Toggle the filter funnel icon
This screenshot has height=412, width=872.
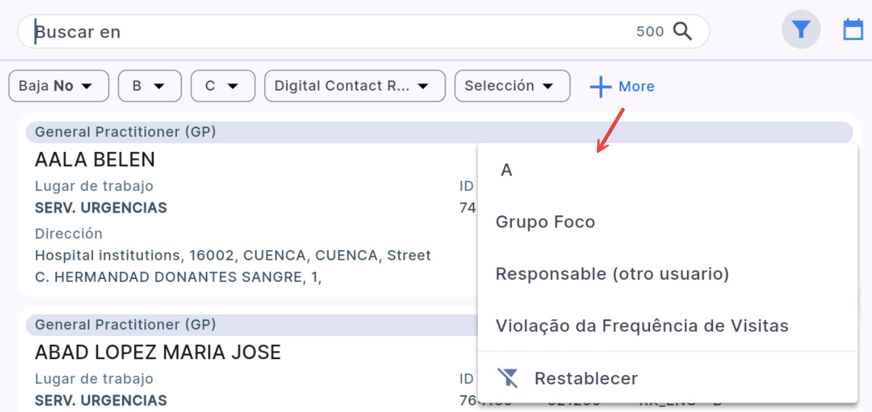coord(800,30)
